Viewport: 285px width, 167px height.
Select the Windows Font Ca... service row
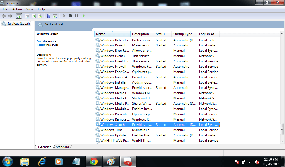(157, 72)
